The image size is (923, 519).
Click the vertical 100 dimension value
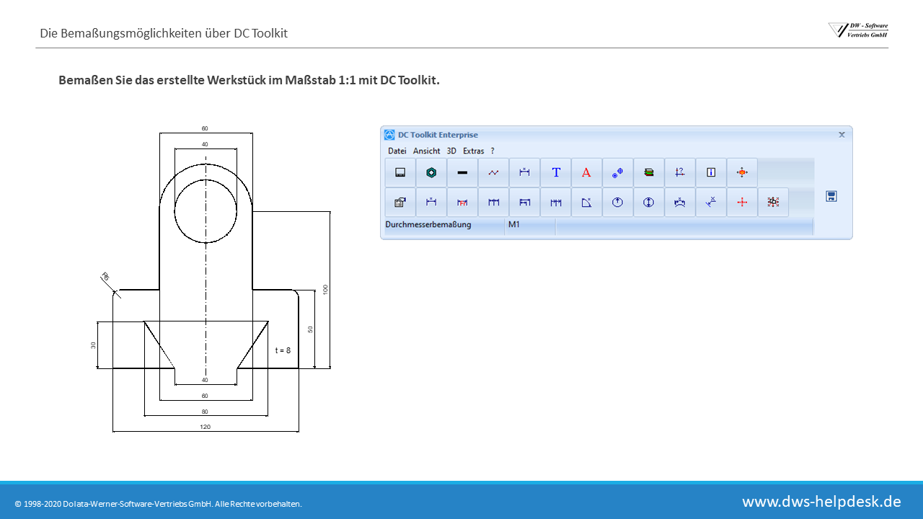(325, 289)
